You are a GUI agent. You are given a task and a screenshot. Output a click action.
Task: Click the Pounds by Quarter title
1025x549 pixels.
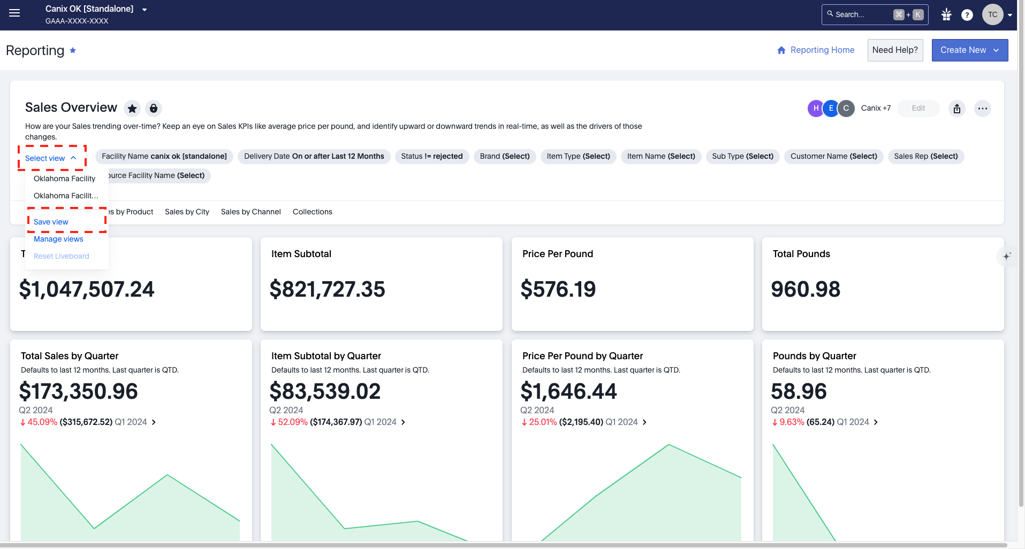(814, 356)
